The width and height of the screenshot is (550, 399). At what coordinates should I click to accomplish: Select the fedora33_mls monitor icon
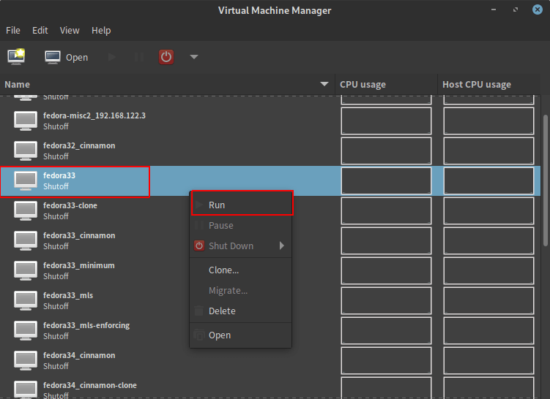click(26, 300)
